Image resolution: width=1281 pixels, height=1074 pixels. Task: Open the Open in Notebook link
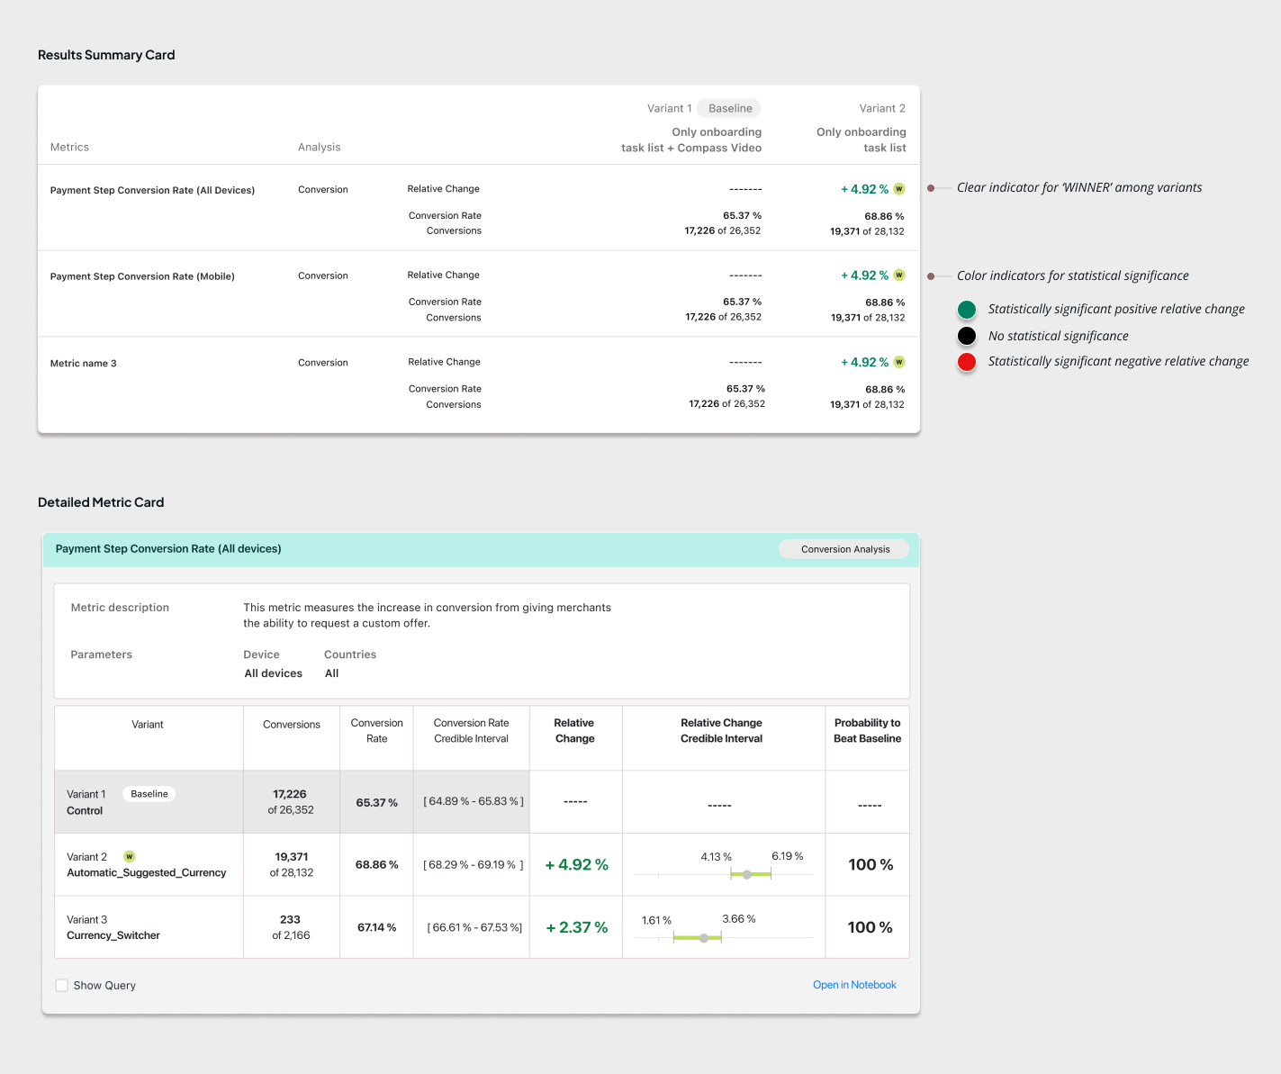point(854,985)
